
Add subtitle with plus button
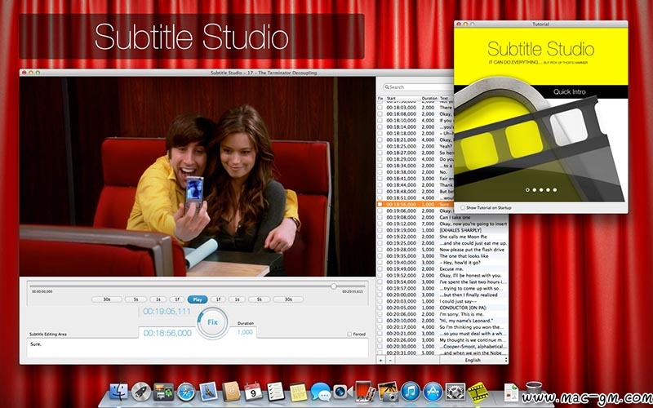coord(380,360)
